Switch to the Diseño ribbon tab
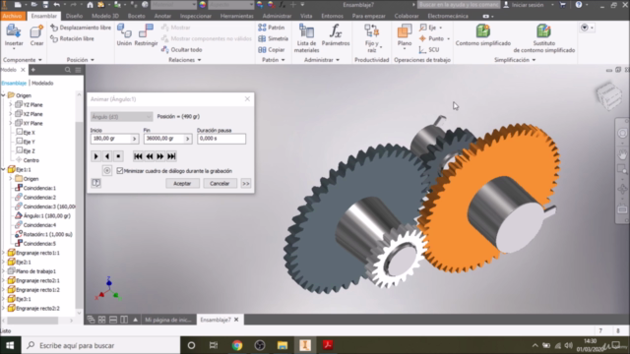The height and width of the screenshot is (354, 630). click(74, 16)
